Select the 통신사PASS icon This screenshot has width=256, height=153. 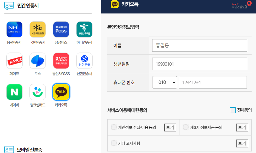click(x=61, y=61)
